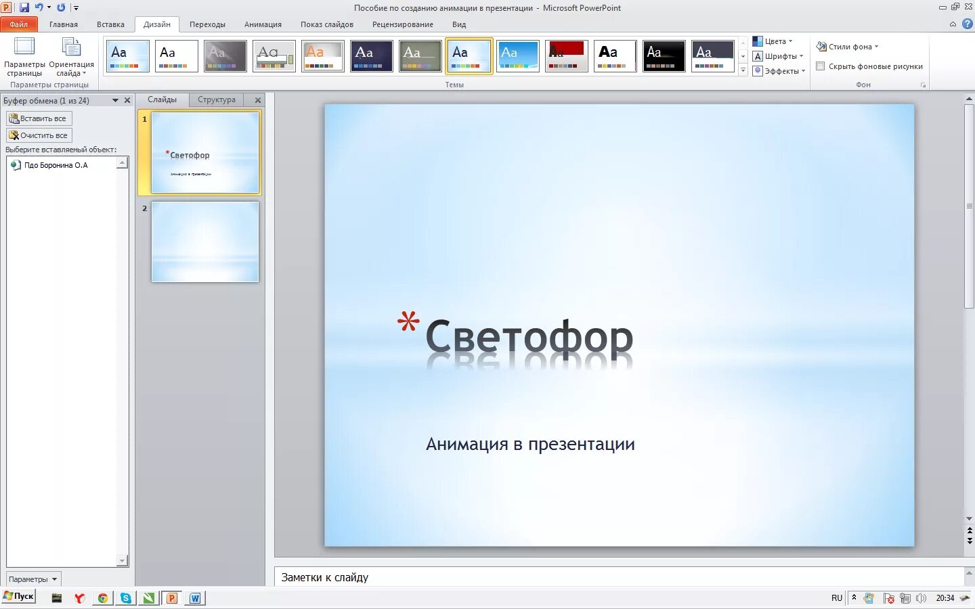Image resolution: width=975 pixels, height=609 pixels.
Task: Click subtitle Анимация в презентации
Action: [530, 445]
